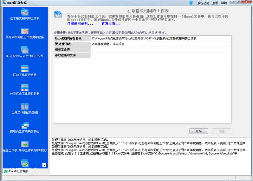
Task: Open the 帮助 menu
Action: (224, 3)
